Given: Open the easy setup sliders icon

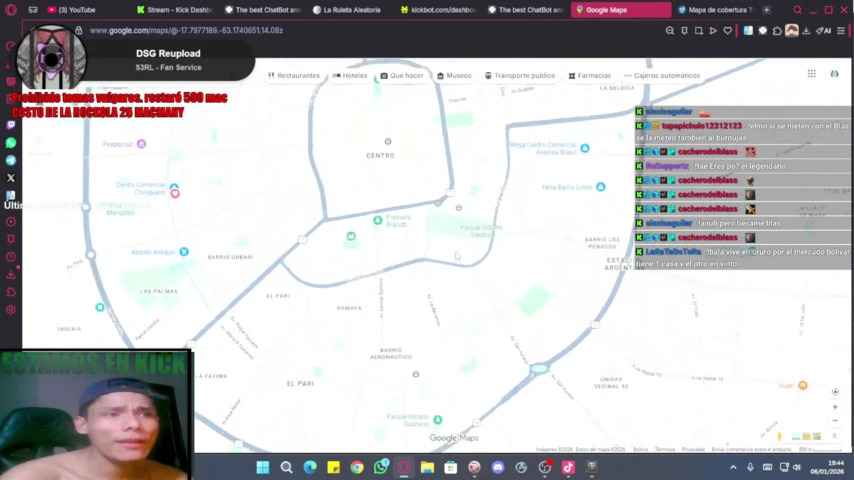Looking at the screenshot, I should click(x=841, y=31).
